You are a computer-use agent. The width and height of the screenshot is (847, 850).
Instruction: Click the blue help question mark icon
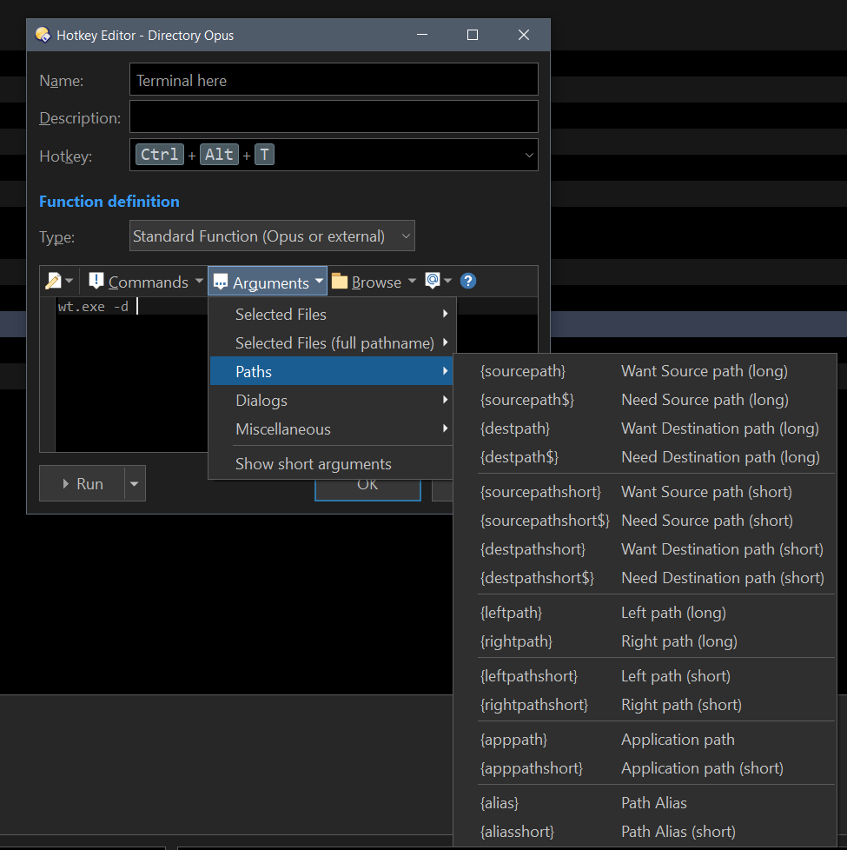pos(468,281)
